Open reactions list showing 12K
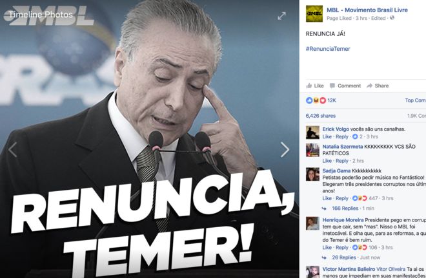 coord(321,100)
